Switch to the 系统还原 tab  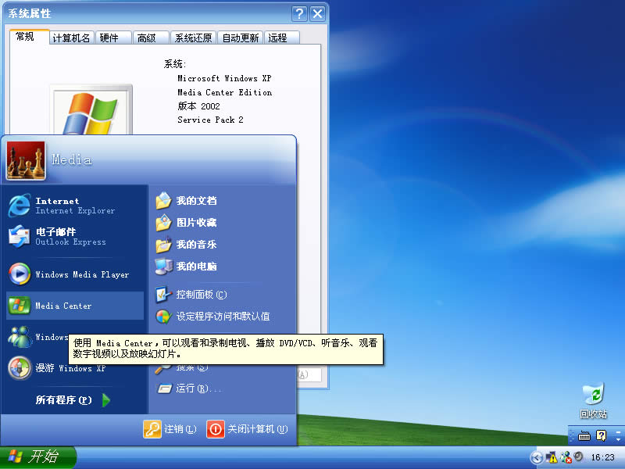[193, 38]
